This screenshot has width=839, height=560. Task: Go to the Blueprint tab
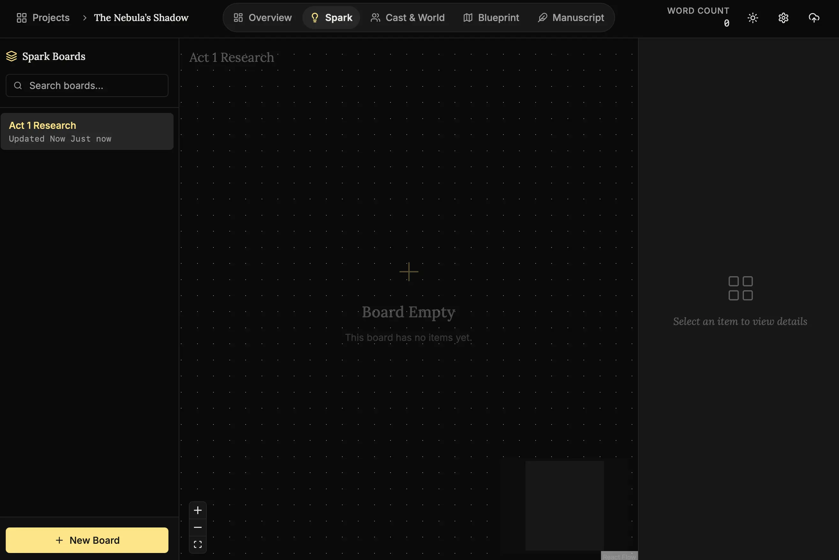coord(491,18)
